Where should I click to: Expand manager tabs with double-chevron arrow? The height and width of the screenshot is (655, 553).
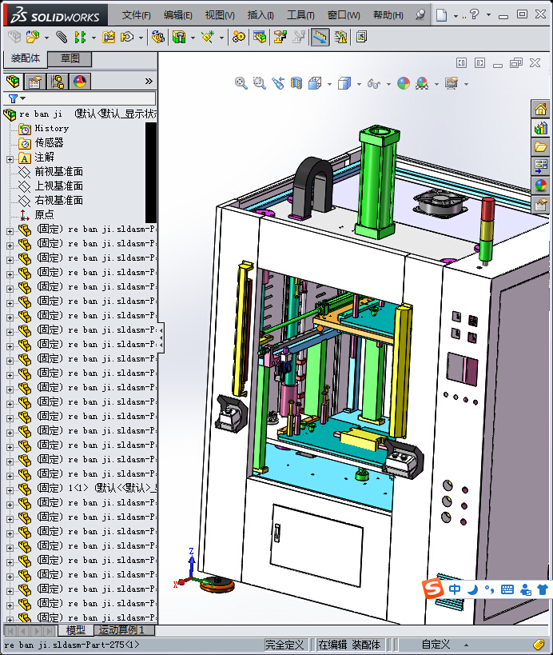tap(149, 82)
